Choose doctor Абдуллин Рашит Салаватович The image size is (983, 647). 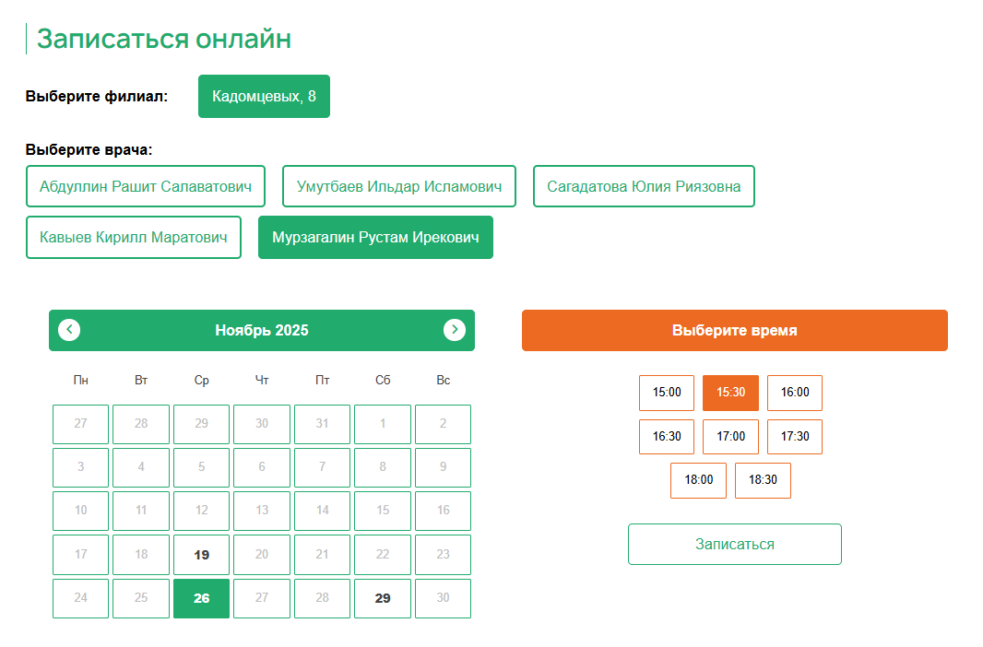(146, 186)
